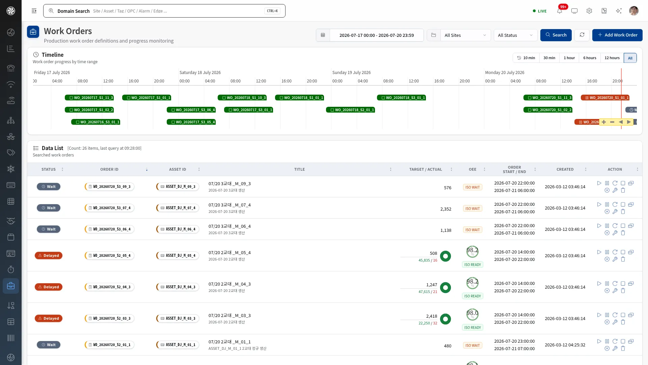Toggle the sidebar collapse menu icon
Image resolution: width=648 pixels, height=365 pixels.
click(34, 11)
